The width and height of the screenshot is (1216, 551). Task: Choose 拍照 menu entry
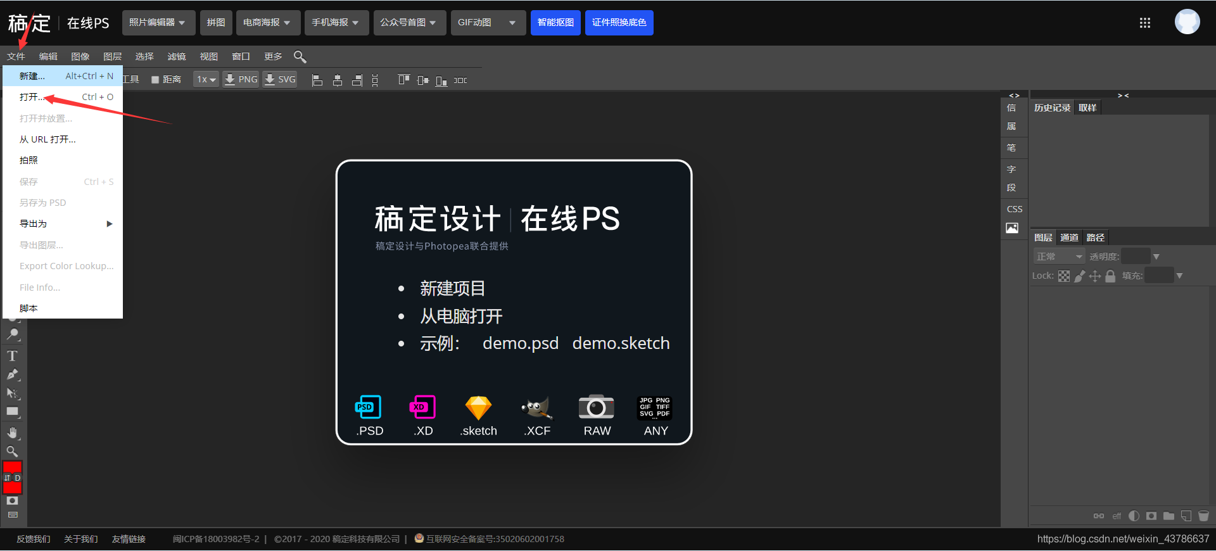tap(63, 160)
